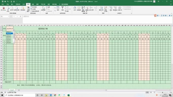
Task: Click the Undo icon in quick access toolbar
Action: tap(8, 2)
